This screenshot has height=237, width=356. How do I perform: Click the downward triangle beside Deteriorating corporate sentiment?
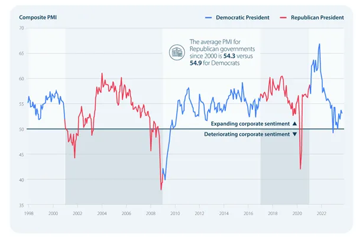tap(294, 134)
